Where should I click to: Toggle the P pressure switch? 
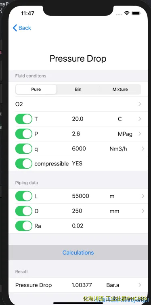(x=24, y=134)
